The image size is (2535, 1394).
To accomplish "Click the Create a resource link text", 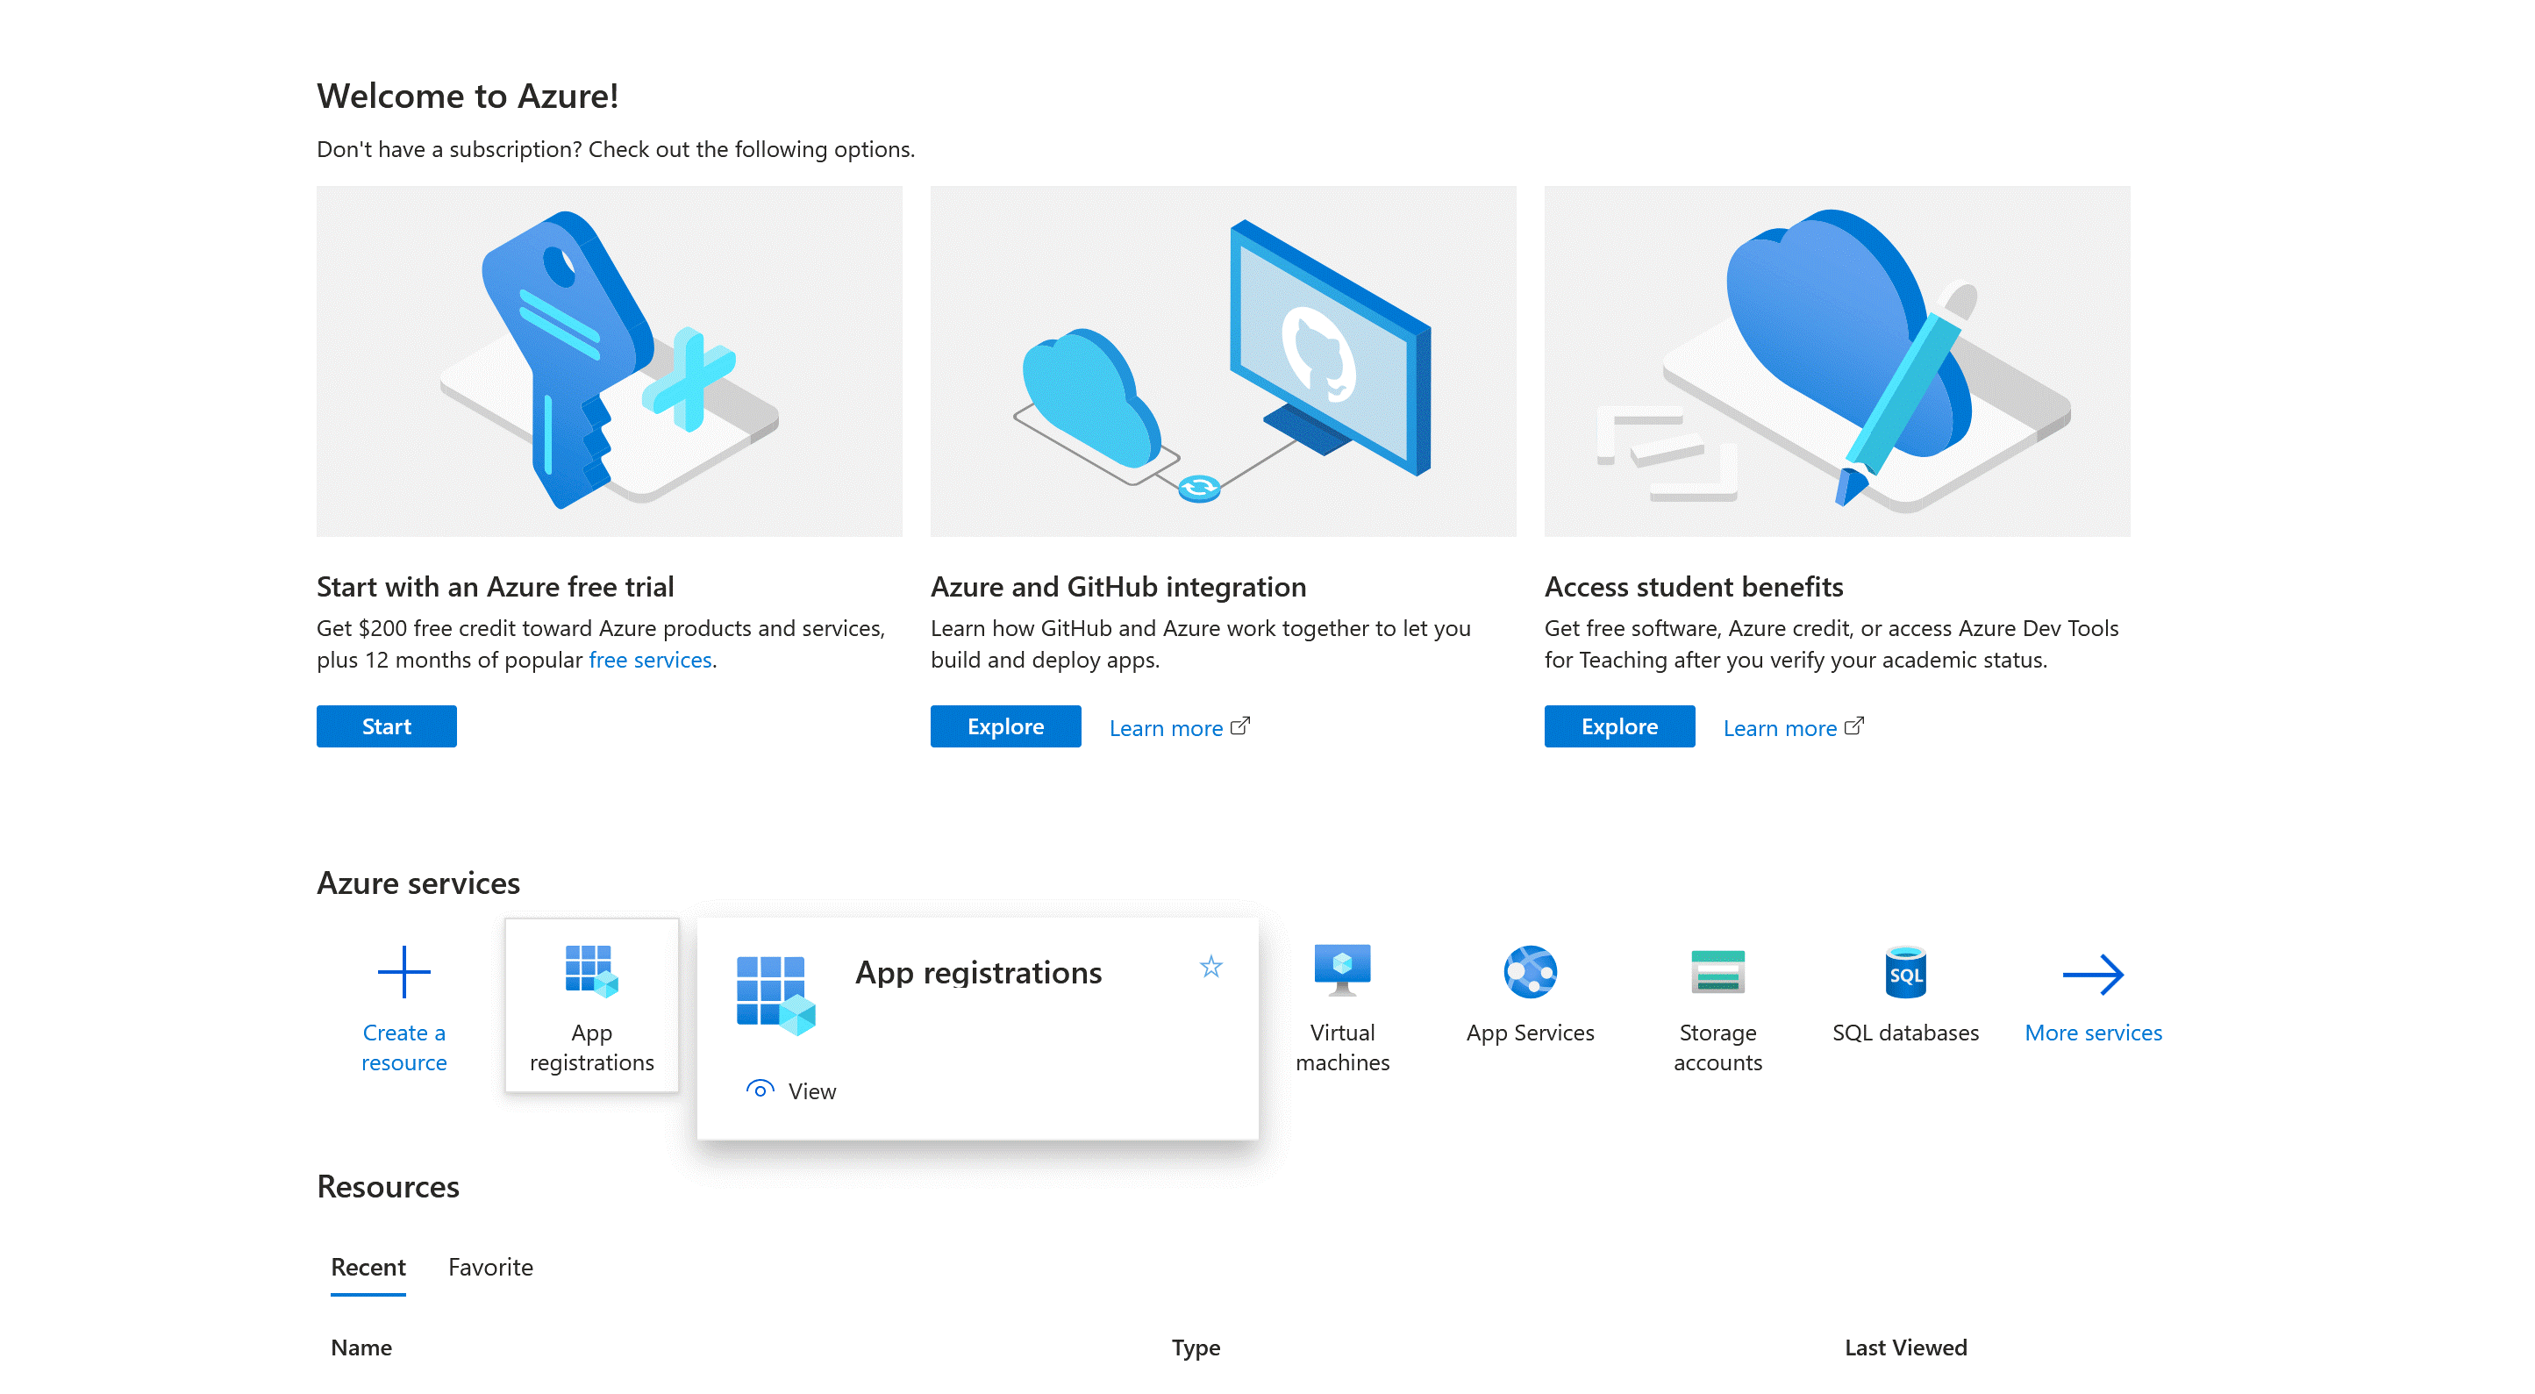I will click(x=403, y=1047).
